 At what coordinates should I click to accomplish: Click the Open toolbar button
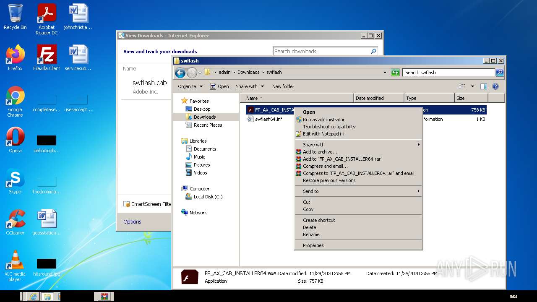click(x=220, y=86)
